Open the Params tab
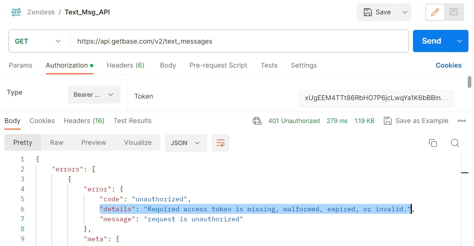Image resolution: width=474 pixels, height=246 pixels. tap(20, 65)
